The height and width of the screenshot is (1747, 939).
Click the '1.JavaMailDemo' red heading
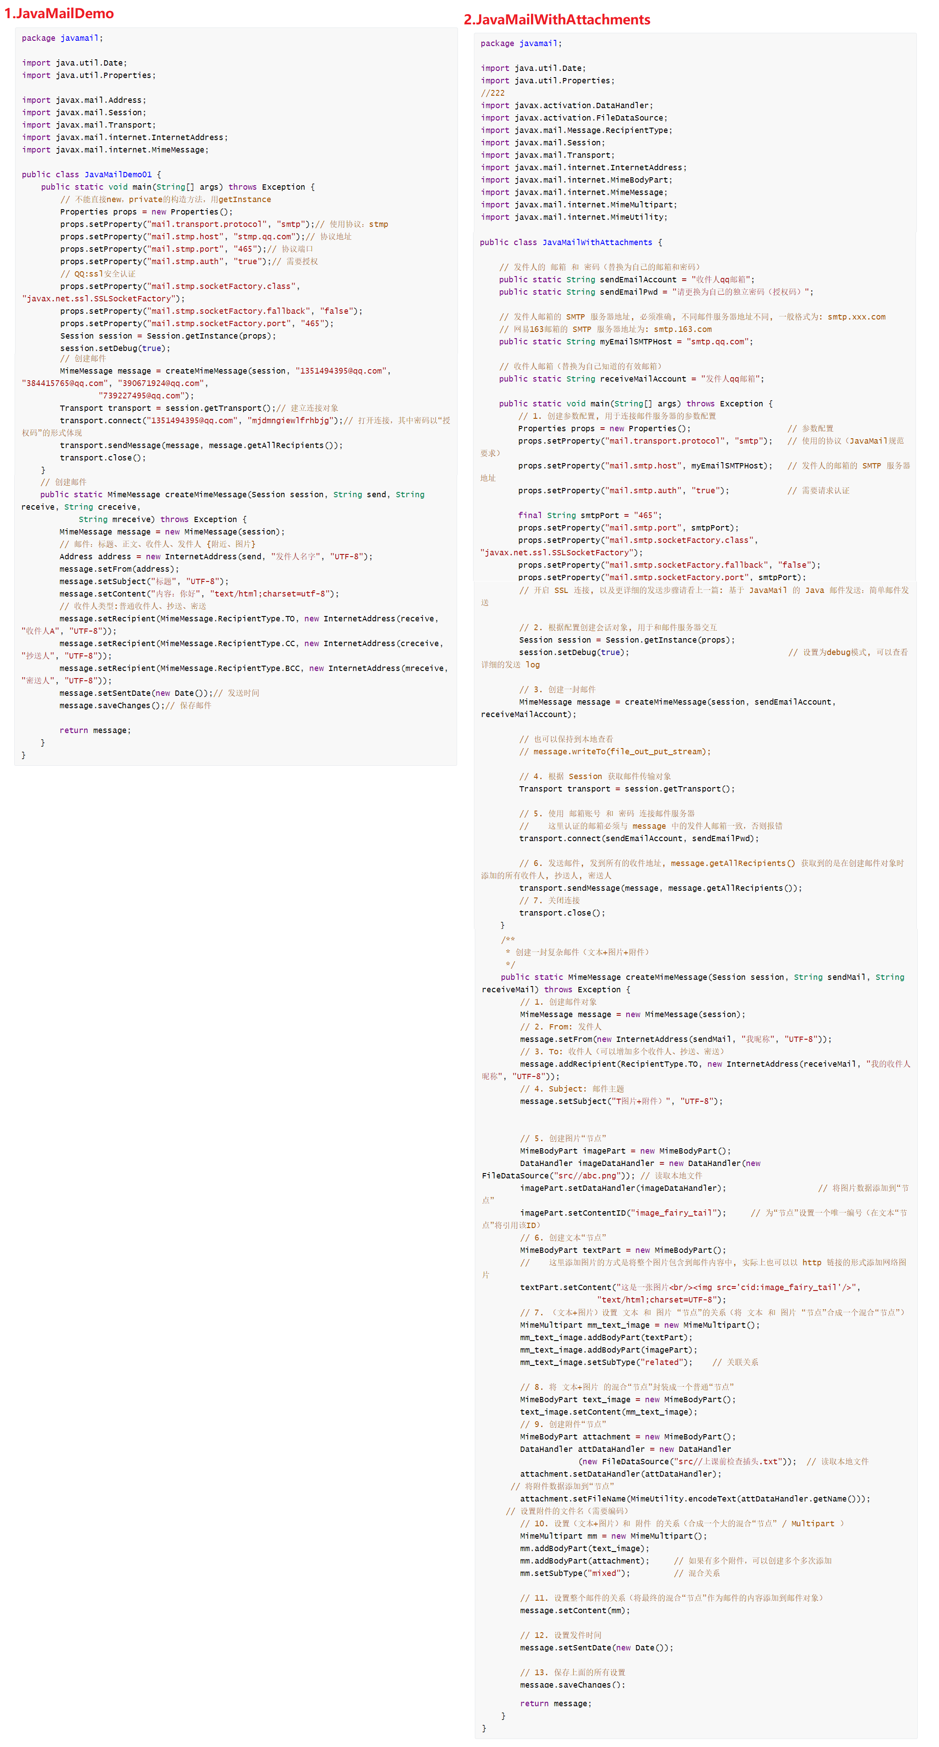59,14
